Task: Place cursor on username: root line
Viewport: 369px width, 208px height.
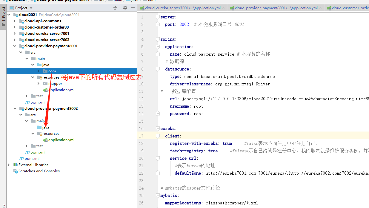Action: click(186, 106)
